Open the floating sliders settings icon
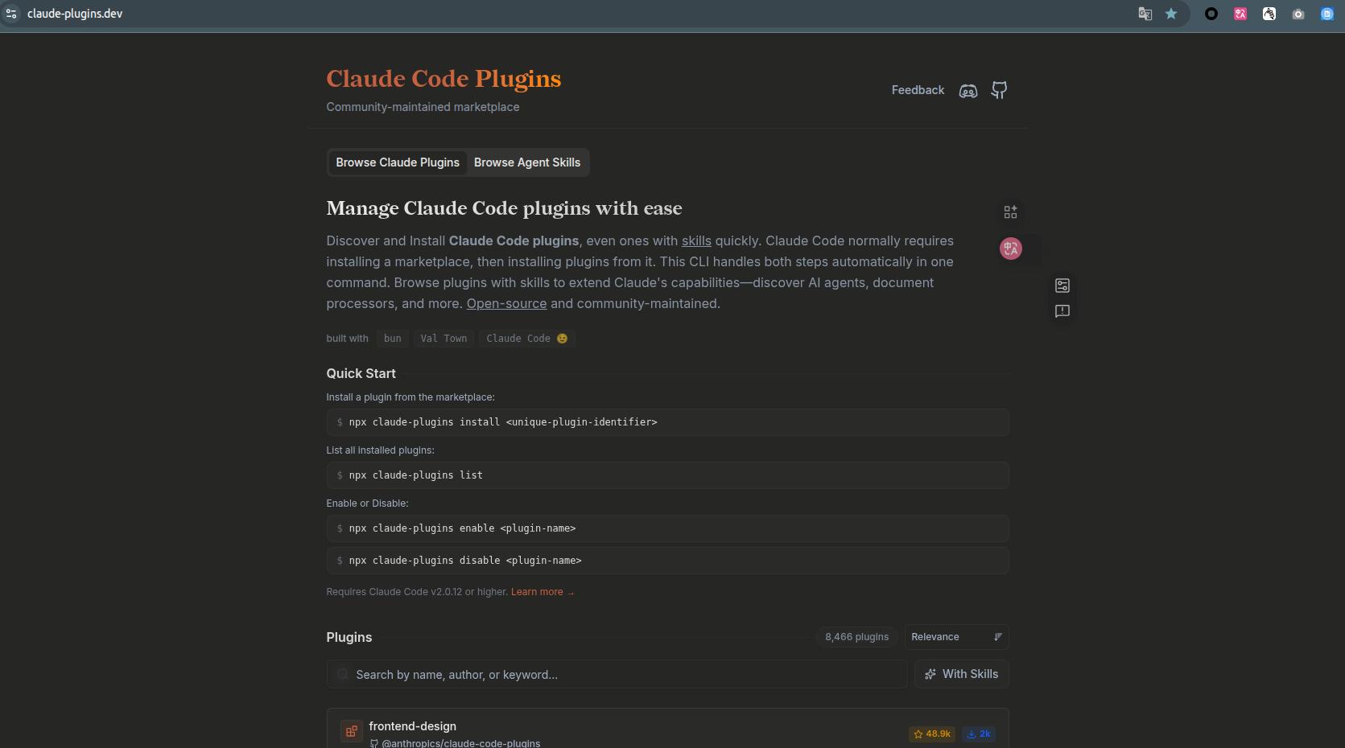Viewport: 1345px width, 748px height. pos(1062,286)
